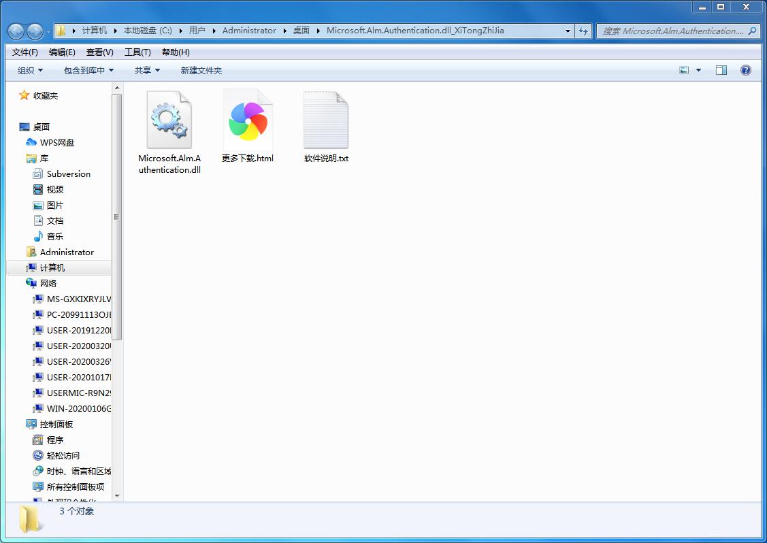
Task: Open 时钟、语言和区域 under control panel
Action: click(x=79, y=472)
